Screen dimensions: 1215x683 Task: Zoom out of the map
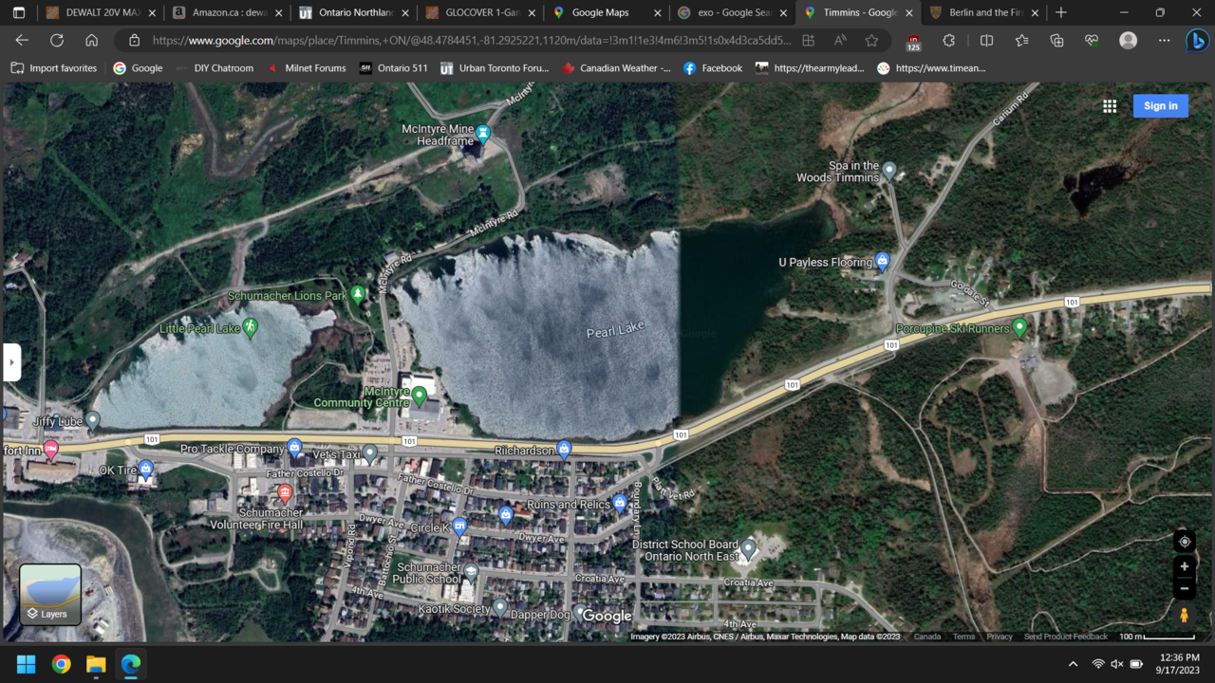[1184, 588]
